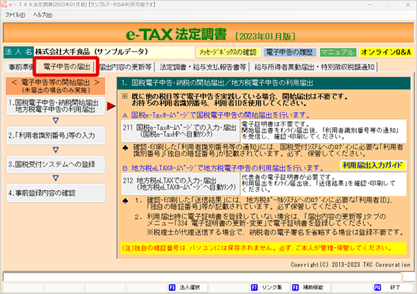Click F8 補助機能 function key
Viewport: 417px width, 294px height.
coord(310,287)
